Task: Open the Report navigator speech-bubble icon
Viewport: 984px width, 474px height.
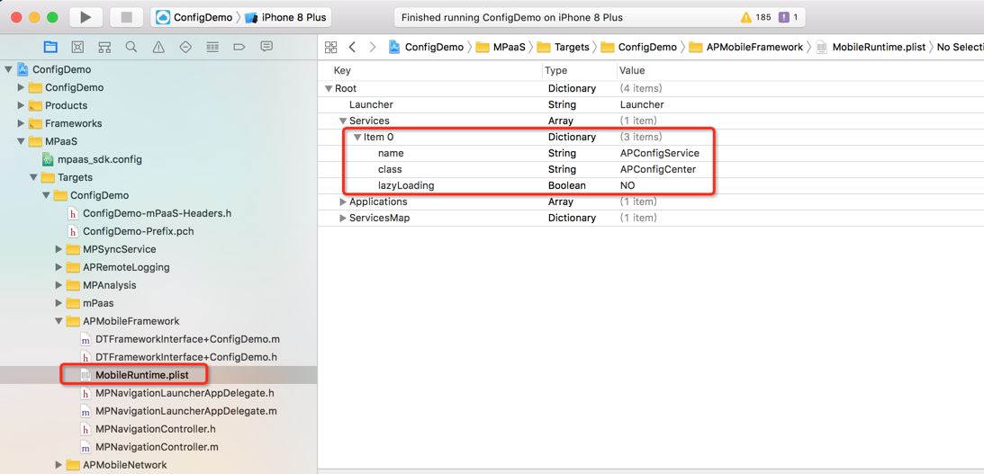Action: click(x=266, y=47)
